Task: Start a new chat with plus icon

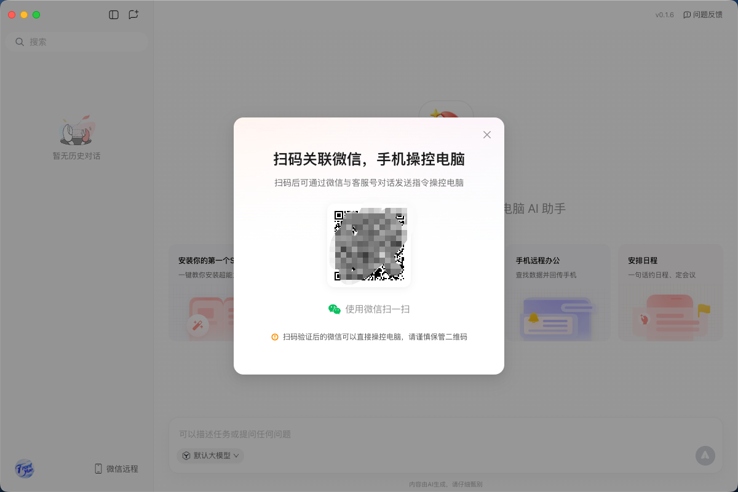Action: (133, 15)
